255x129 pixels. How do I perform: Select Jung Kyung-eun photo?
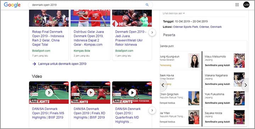pos(194,61)
